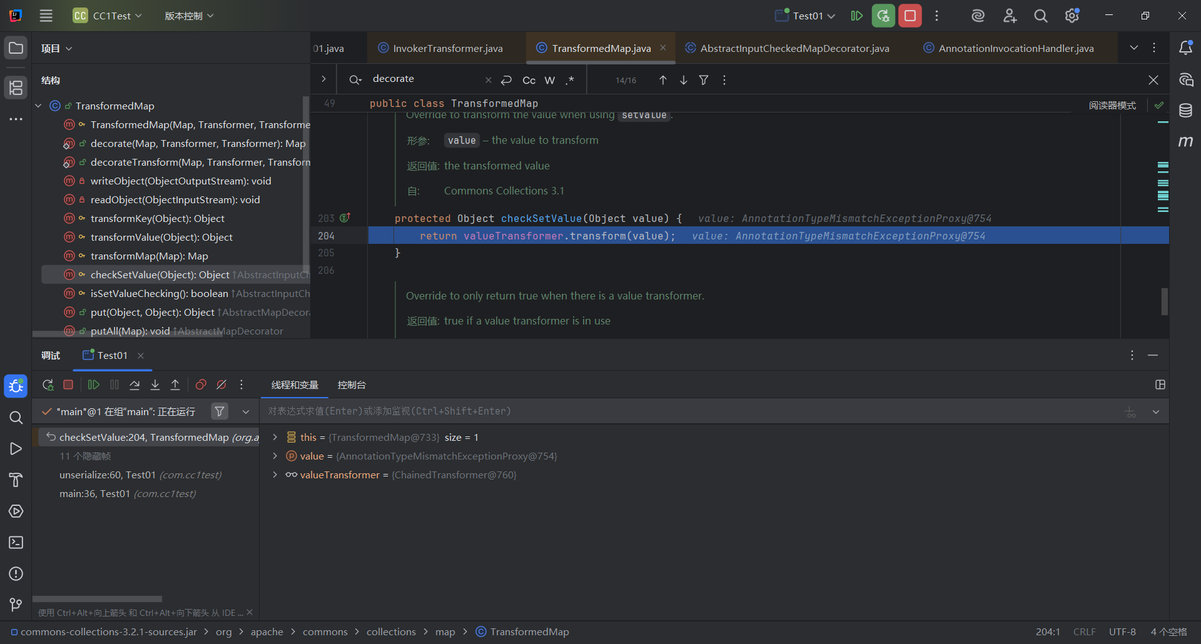Close the find bar
Screen dimensions: 1201x644
pyautogui.click(x=1153, y=80)
